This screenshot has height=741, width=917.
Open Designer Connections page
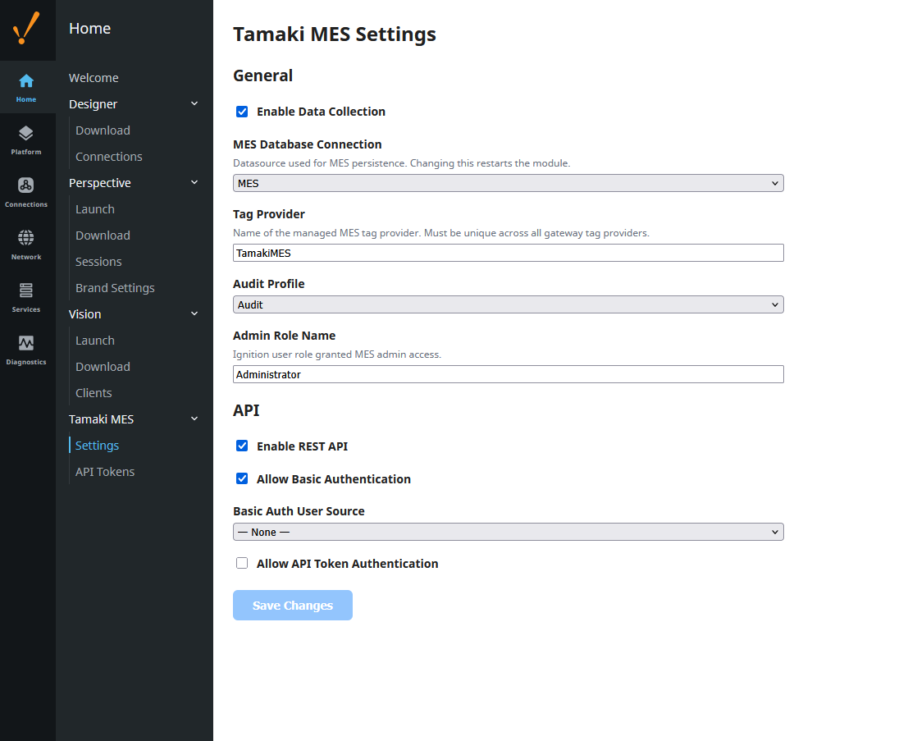[x=109, y=157]
